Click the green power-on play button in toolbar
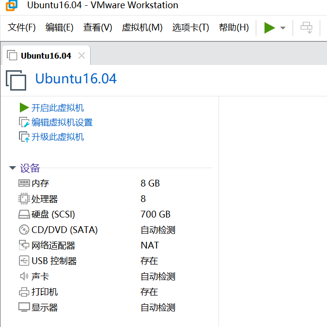Image resolution: width=327 pixels, height=327 pixels. (270, 28)
